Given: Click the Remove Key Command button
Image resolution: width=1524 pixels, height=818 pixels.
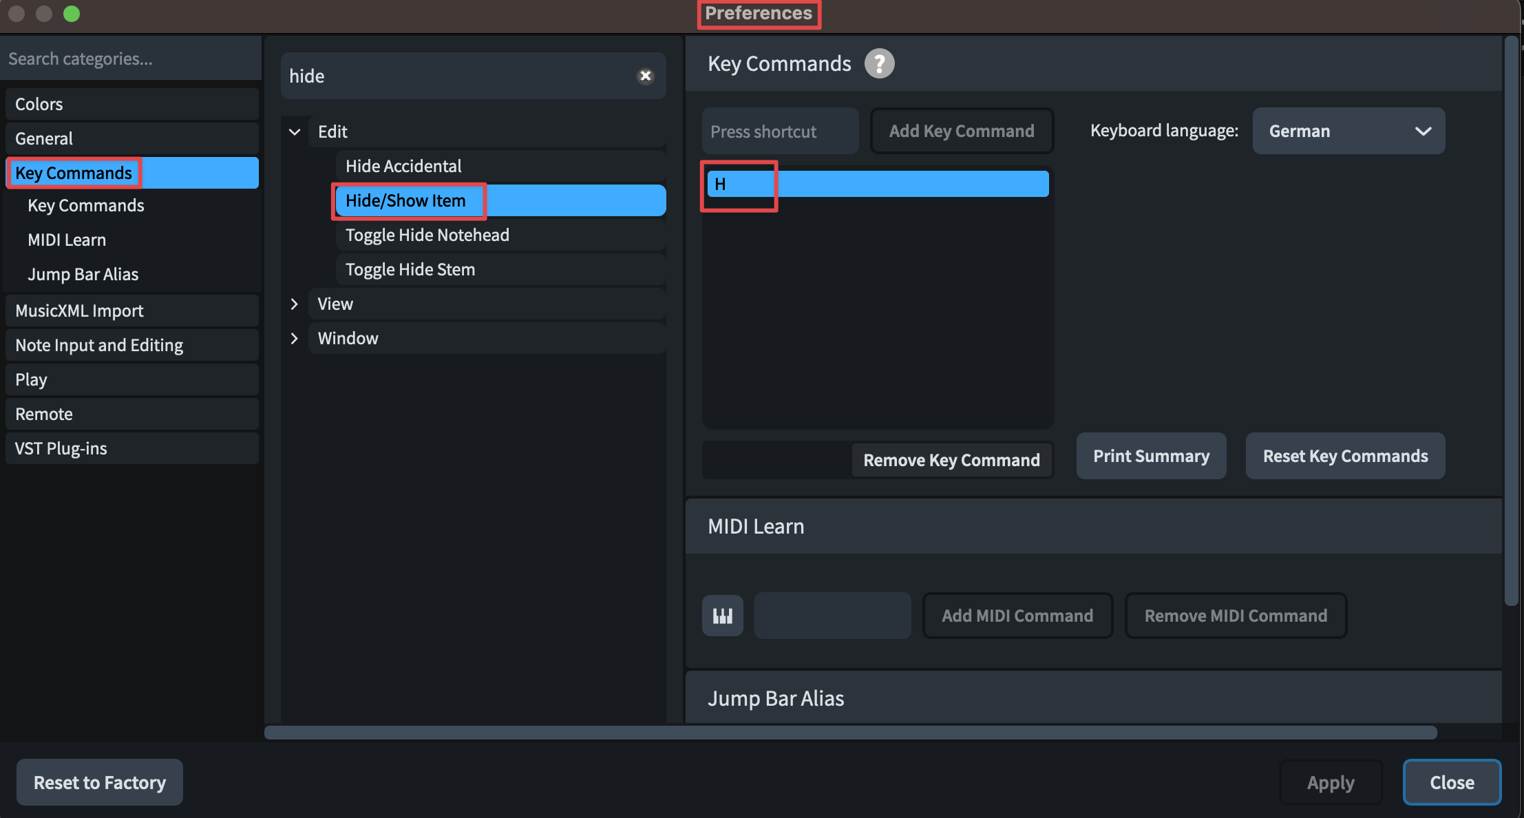Looking at the screenshot, I should pos(951,460).
